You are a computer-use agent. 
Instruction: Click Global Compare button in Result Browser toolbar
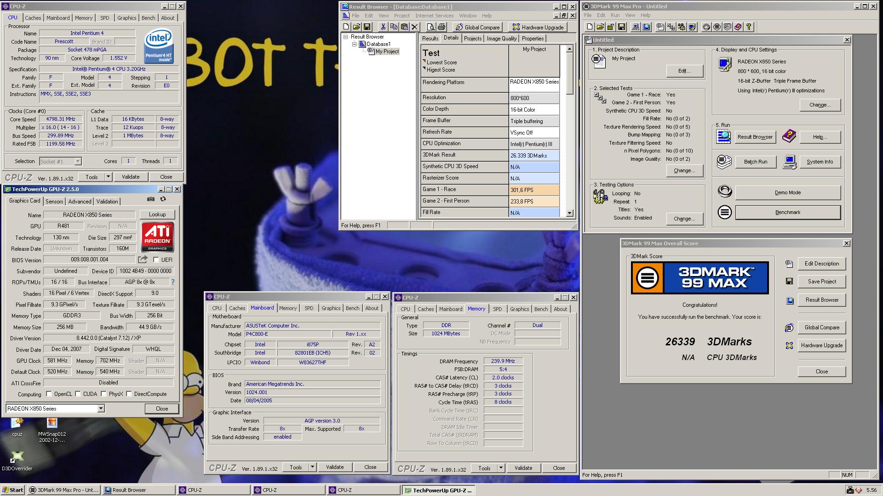pos(477,27)
